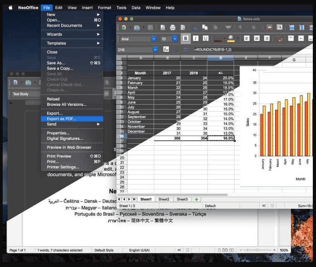
Task: Click New document icon in Writer window toolbar
Action: (x=15, y=82)
